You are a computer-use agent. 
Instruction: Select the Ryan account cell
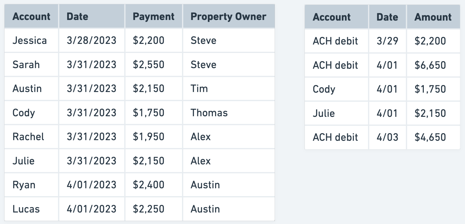24,185
